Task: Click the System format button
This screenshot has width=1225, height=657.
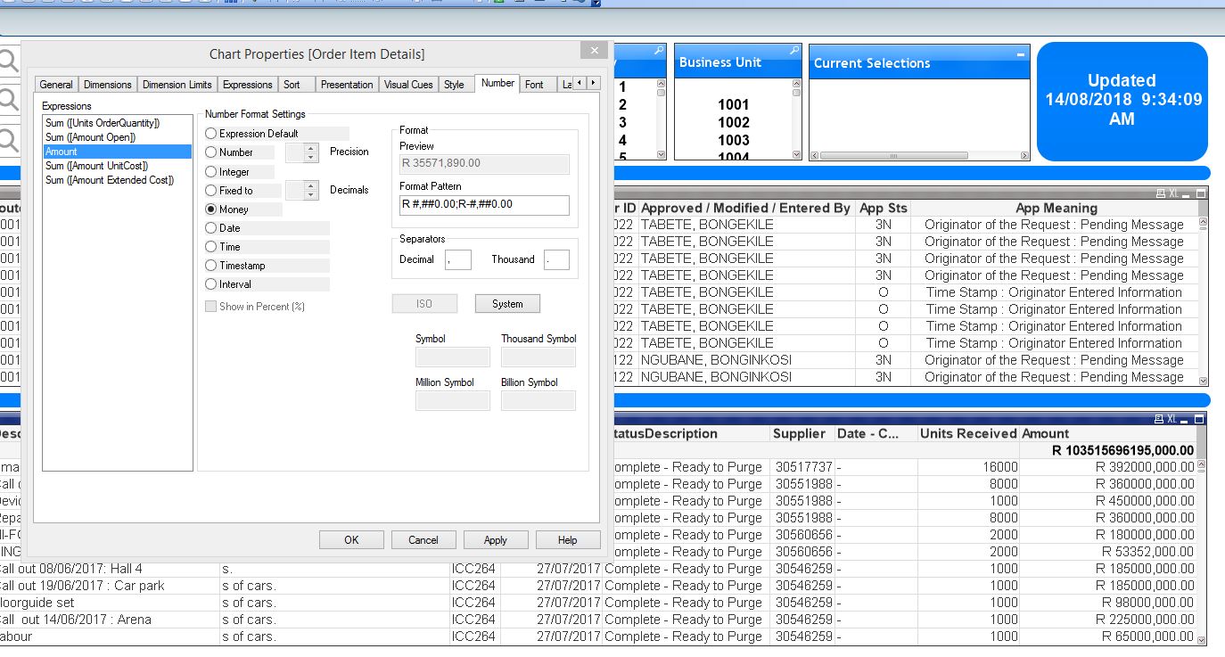Action: (x=507, y=304)
